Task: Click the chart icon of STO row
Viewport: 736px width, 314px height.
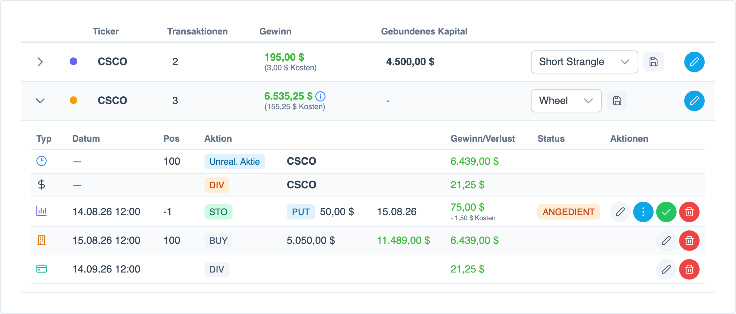Action: coord(42,211)
